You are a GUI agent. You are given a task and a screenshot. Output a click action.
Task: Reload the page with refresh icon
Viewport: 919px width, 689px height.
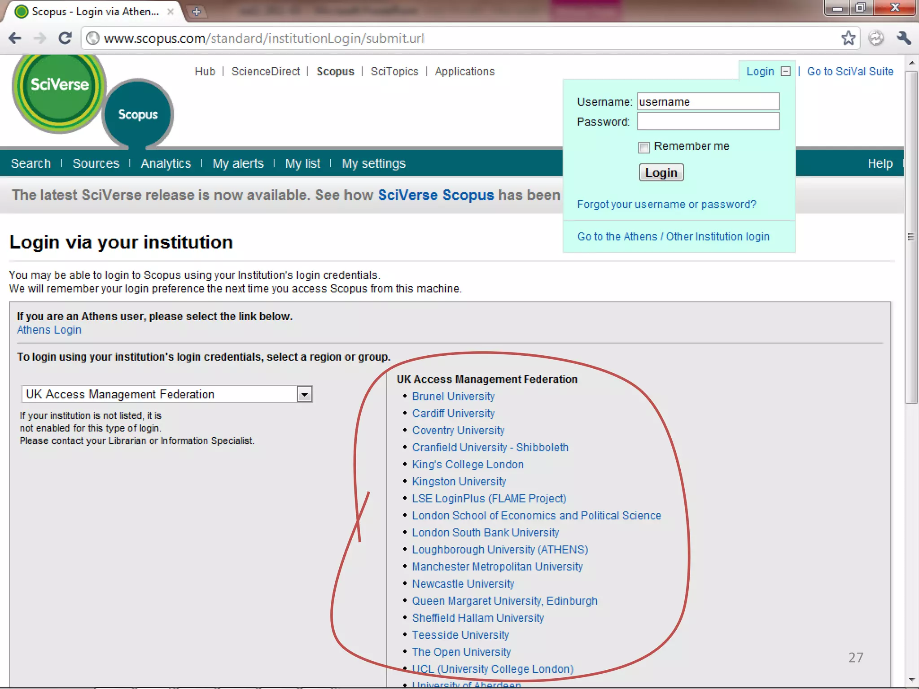coord(66,39)
